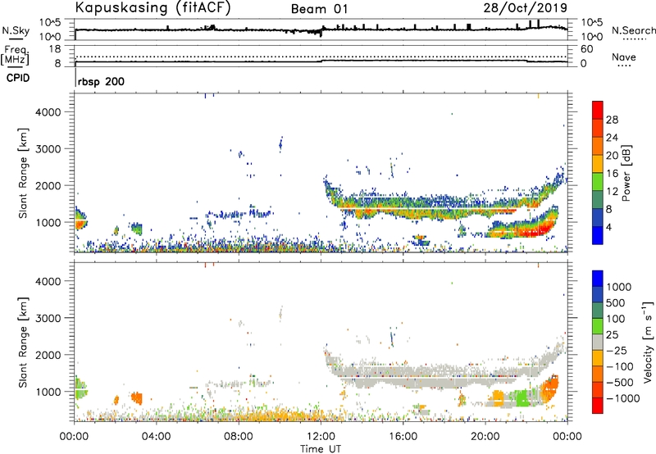This screenshot has height=454, width=656.
Task: Click the N.Sky noise trace in top panel
Action: click(321, 30)
